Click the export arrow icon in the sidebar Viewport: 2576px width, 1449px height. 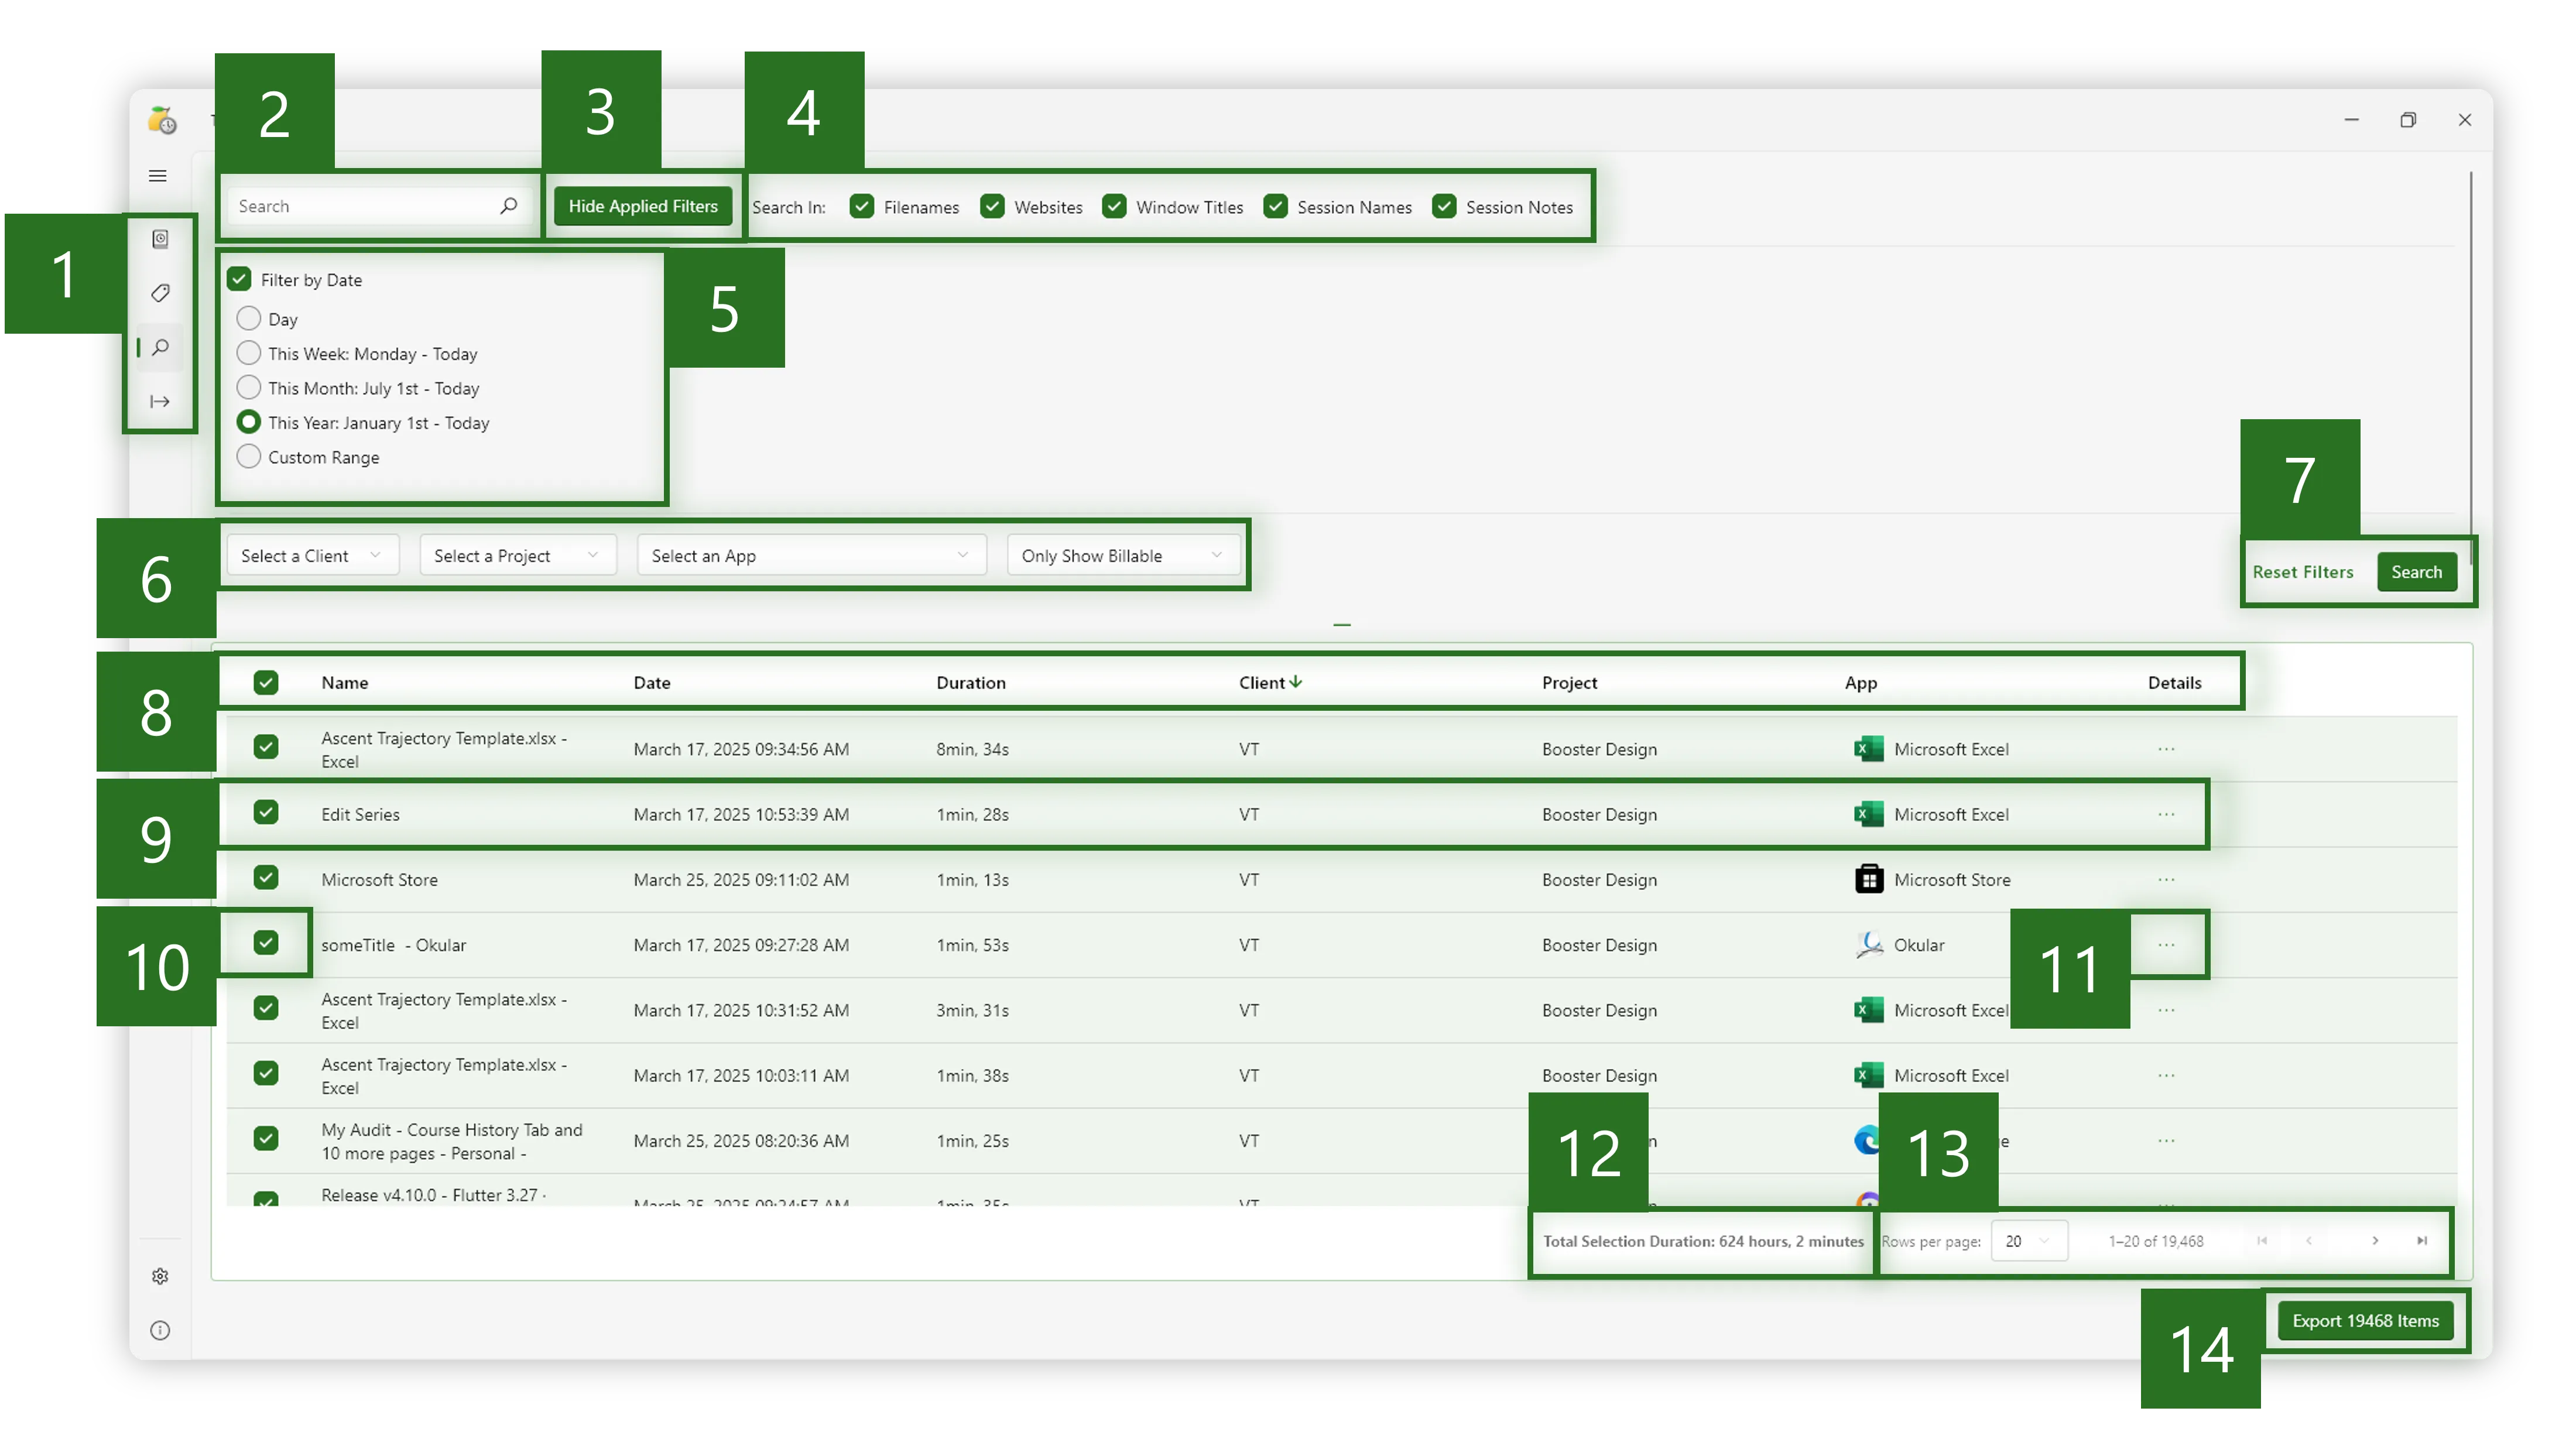point(160,402)
